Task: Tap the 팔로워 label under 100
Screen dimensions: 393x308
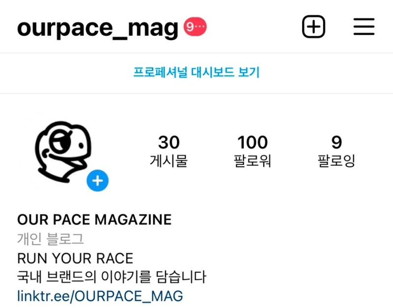Action: 253,161
